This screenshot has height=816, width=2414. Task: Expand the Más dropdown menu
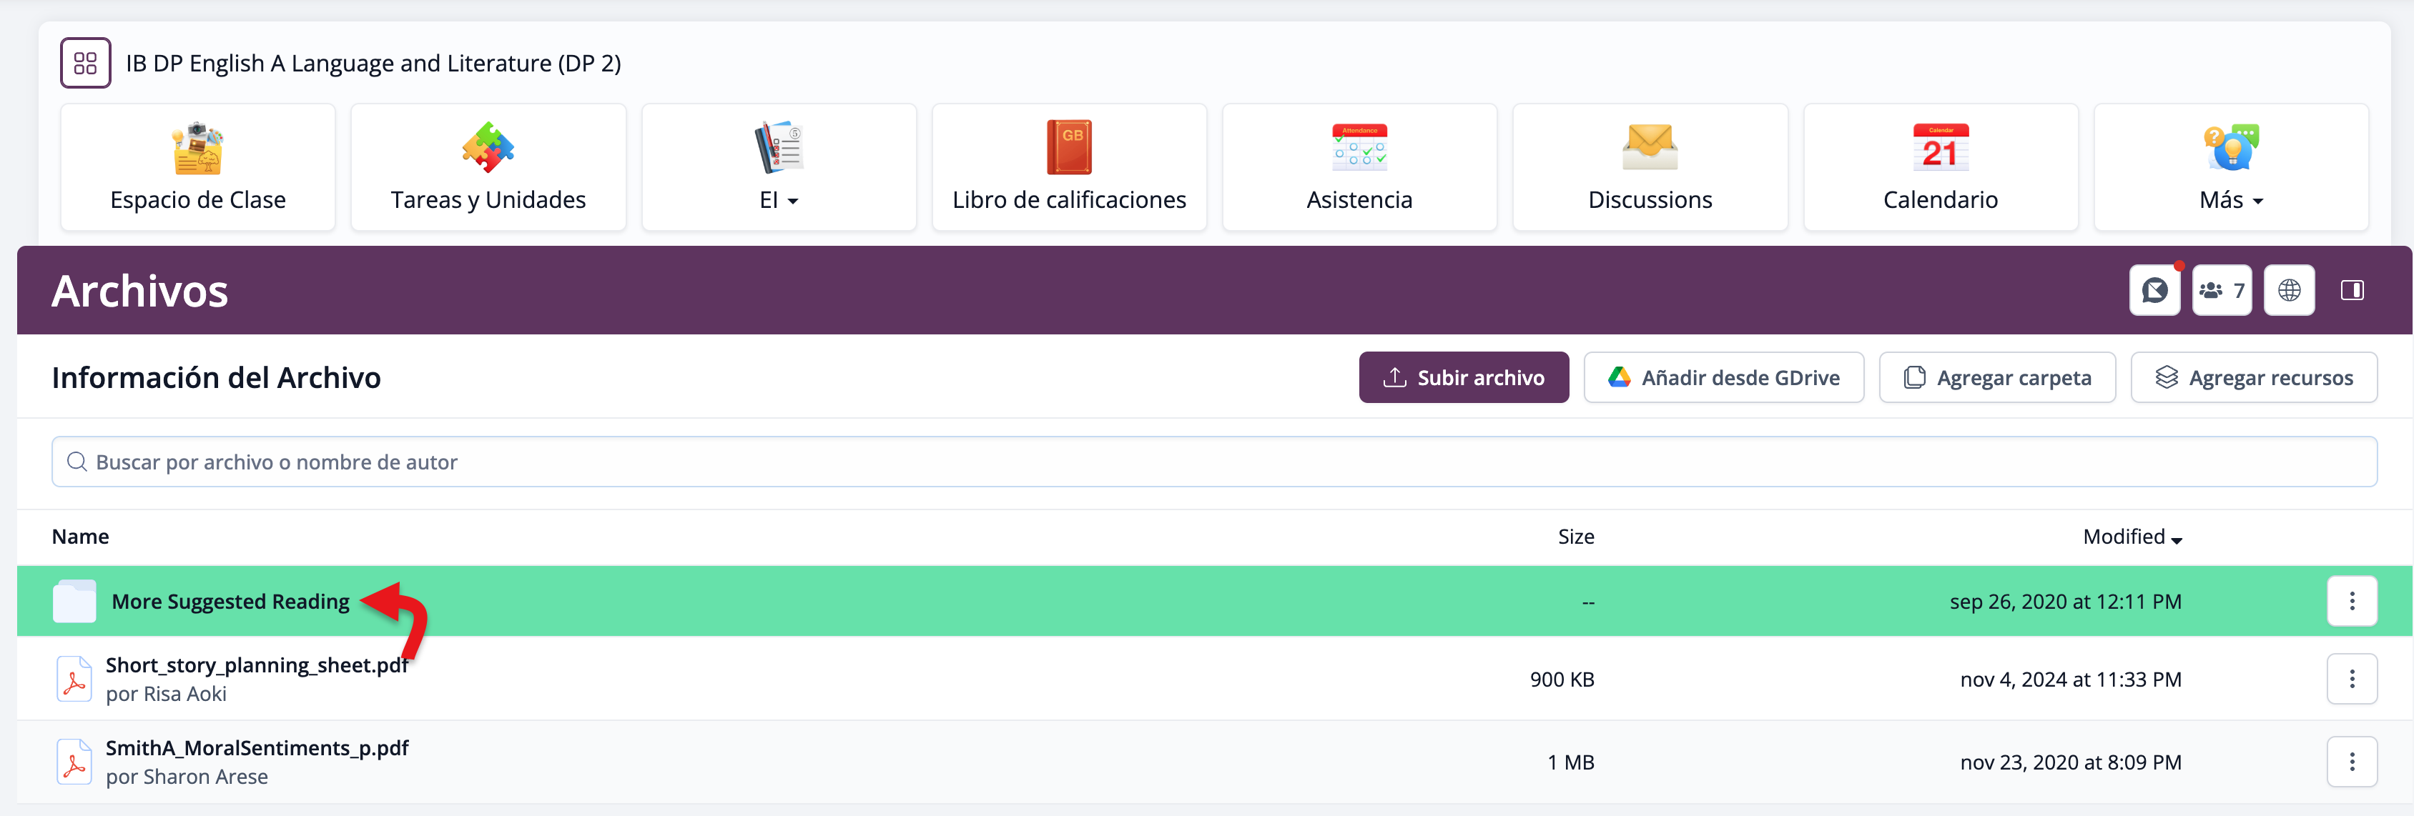pyautogui.click(x=2230, y=166)
